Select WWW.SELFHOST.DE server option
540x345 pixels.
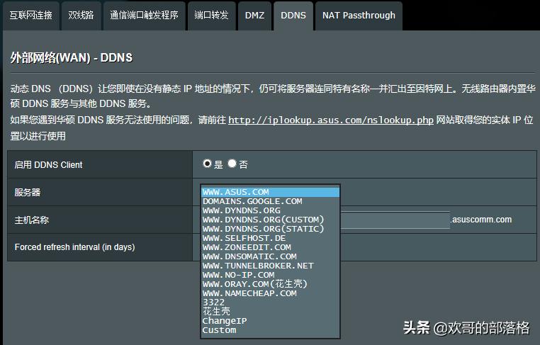[x=270, y=238]
